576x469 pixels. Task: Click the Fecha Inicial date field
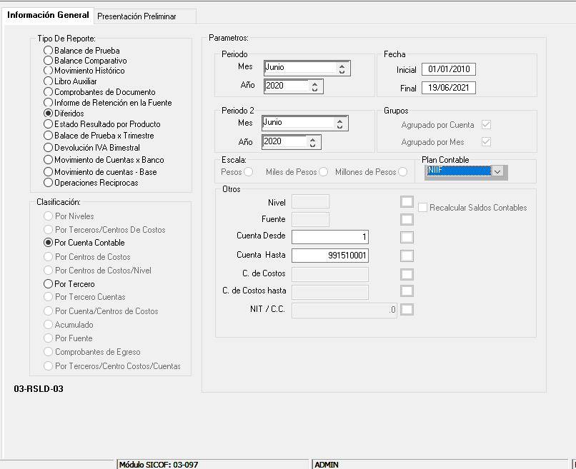point(448,70)
